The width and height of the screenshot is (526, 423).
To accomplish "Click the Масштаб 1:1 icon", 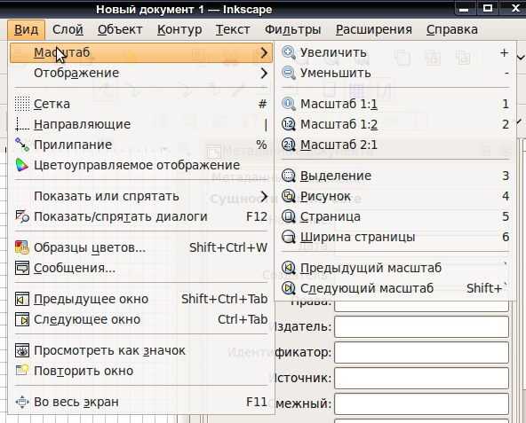I will (289, 104).
